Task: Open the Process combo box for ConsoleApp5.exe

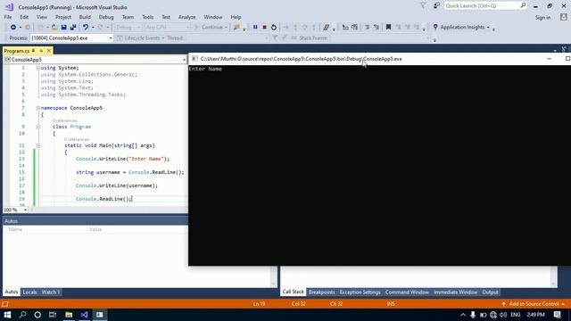Action: coord(71,37)
